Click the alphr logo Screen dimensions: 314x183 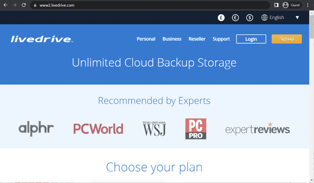click(36, 129)
